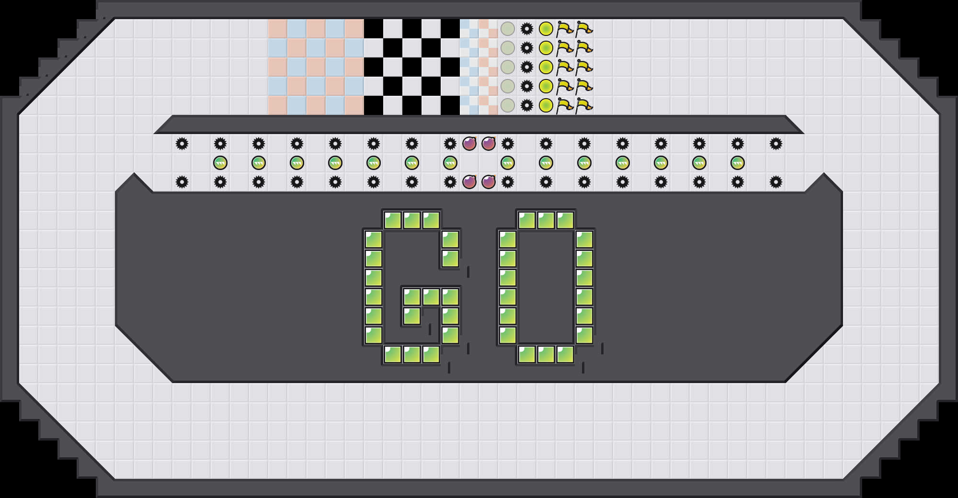
Task: Select the middle yellow ball in the column
Action: (546, 67)
